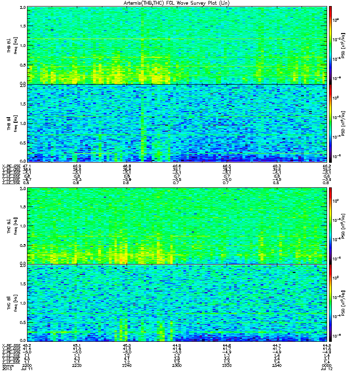Click the 2320 time tick label
The height and width of the screenshot is (372, 349).
[x=227, y=365]
